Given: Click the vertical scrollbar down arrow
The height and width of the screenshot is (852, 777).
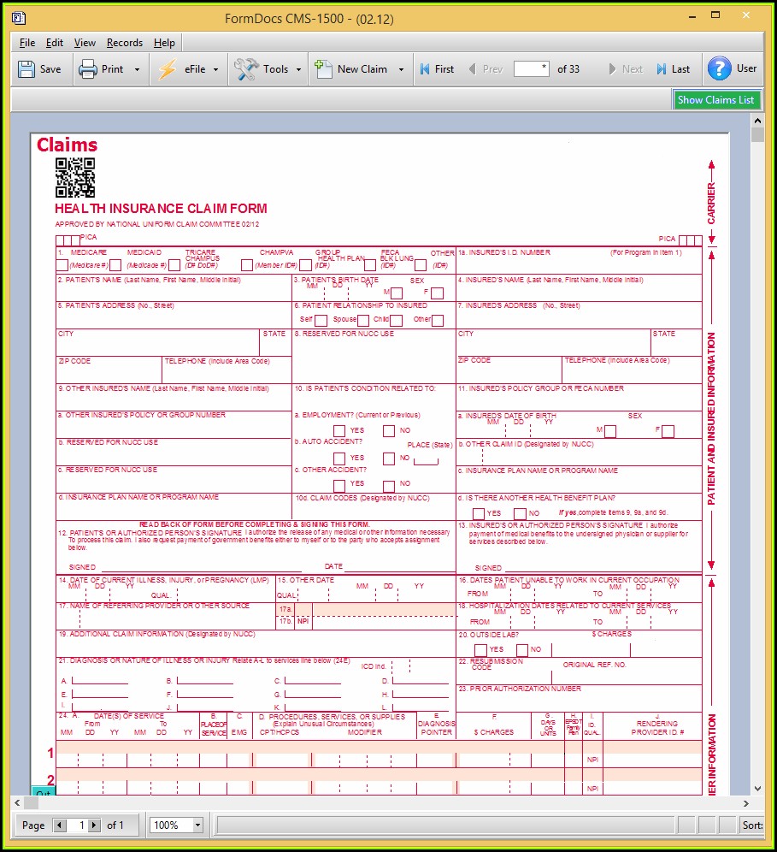Looking at the screenshot, I should [x=757, y=788].
